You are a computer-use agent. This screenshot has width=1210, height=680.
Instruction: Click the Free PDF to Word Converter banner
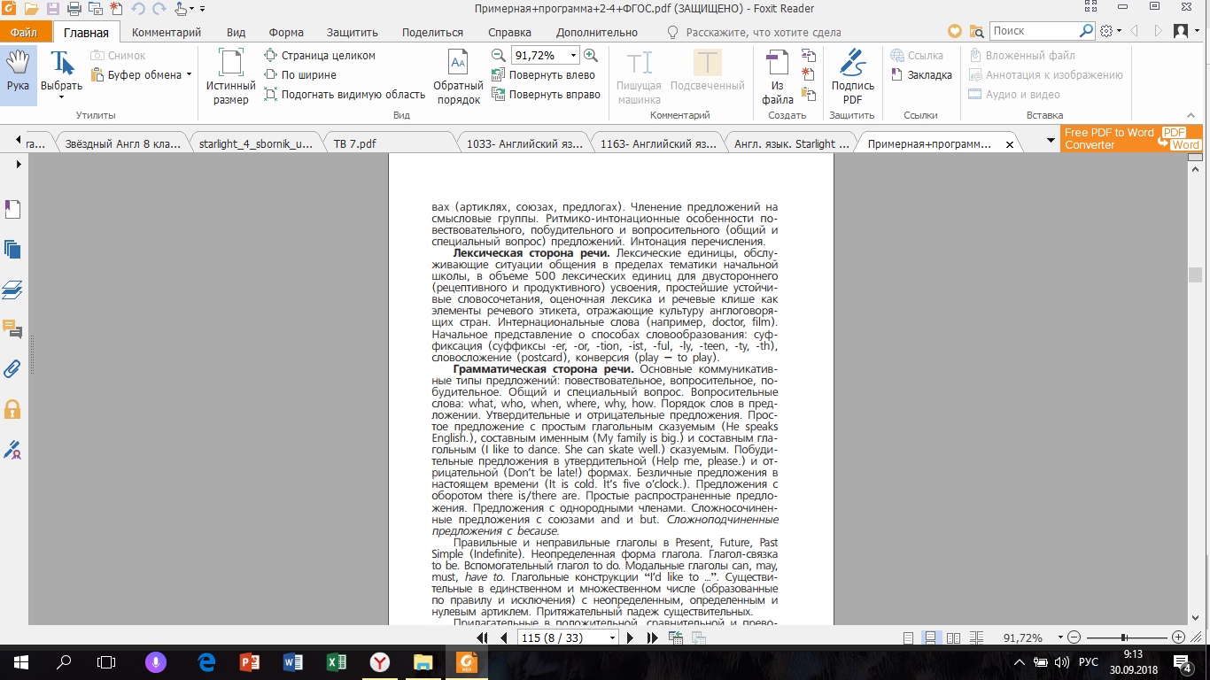tap(1130, 139)
